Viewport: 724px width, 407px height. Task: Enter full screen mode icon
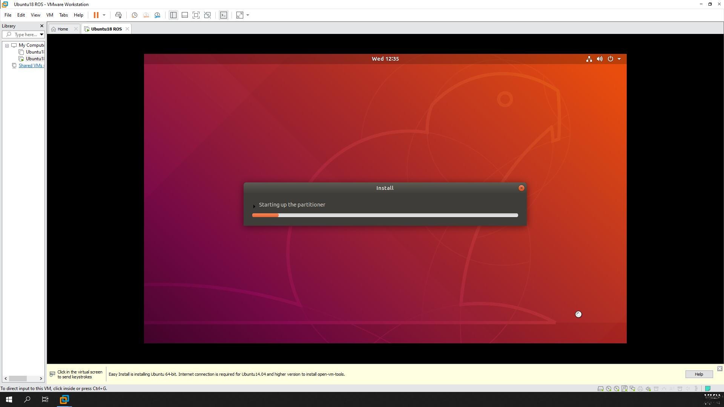click(196, 15)
